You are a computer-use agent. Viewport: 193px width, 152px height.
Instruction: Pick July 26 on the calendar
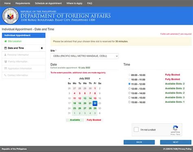(80, 108)
